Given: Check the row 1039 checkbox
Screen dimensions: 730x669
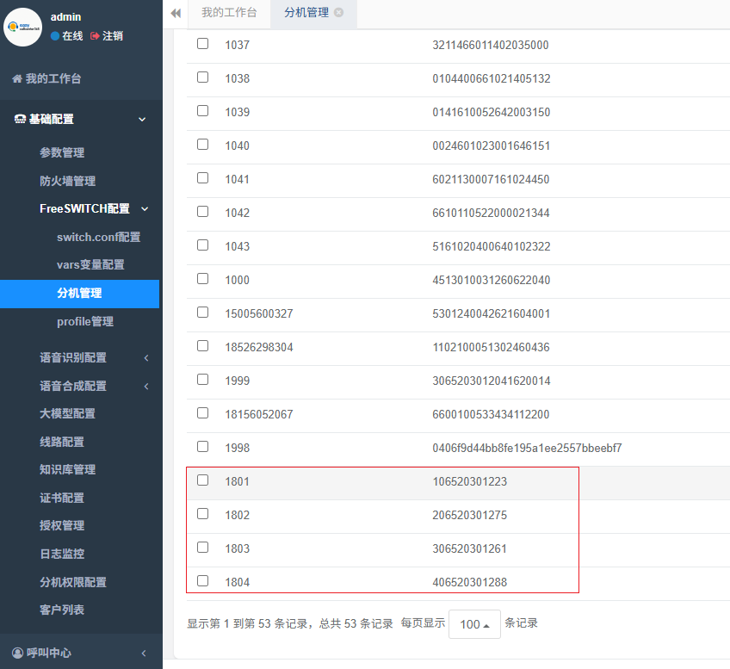Looking at the screenshot, I should tap(202, 111).
